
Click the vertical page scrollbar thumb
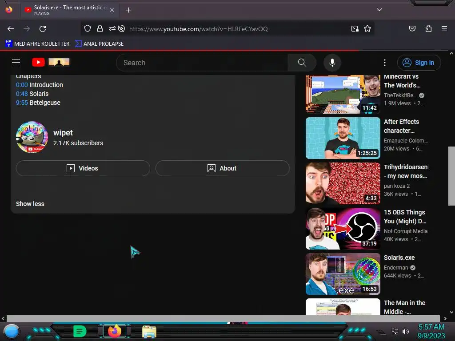click(451, 176)
